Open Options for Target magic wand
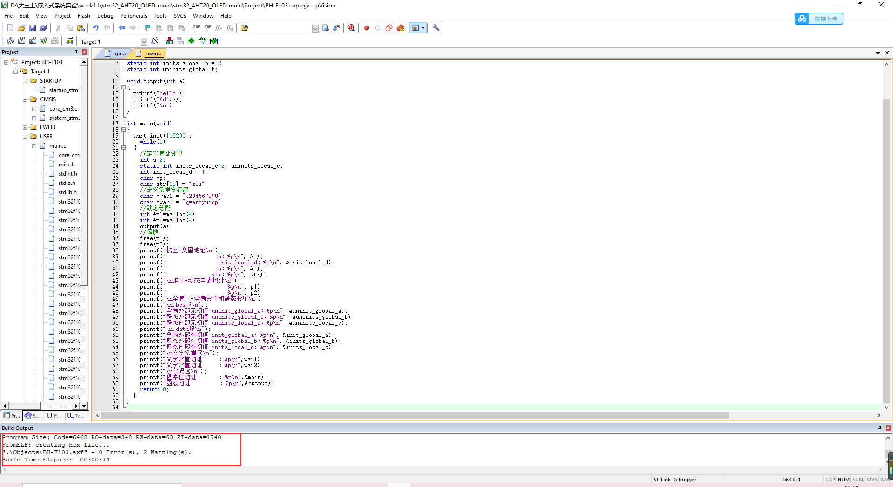893x487 pixels. pos(155,41)
